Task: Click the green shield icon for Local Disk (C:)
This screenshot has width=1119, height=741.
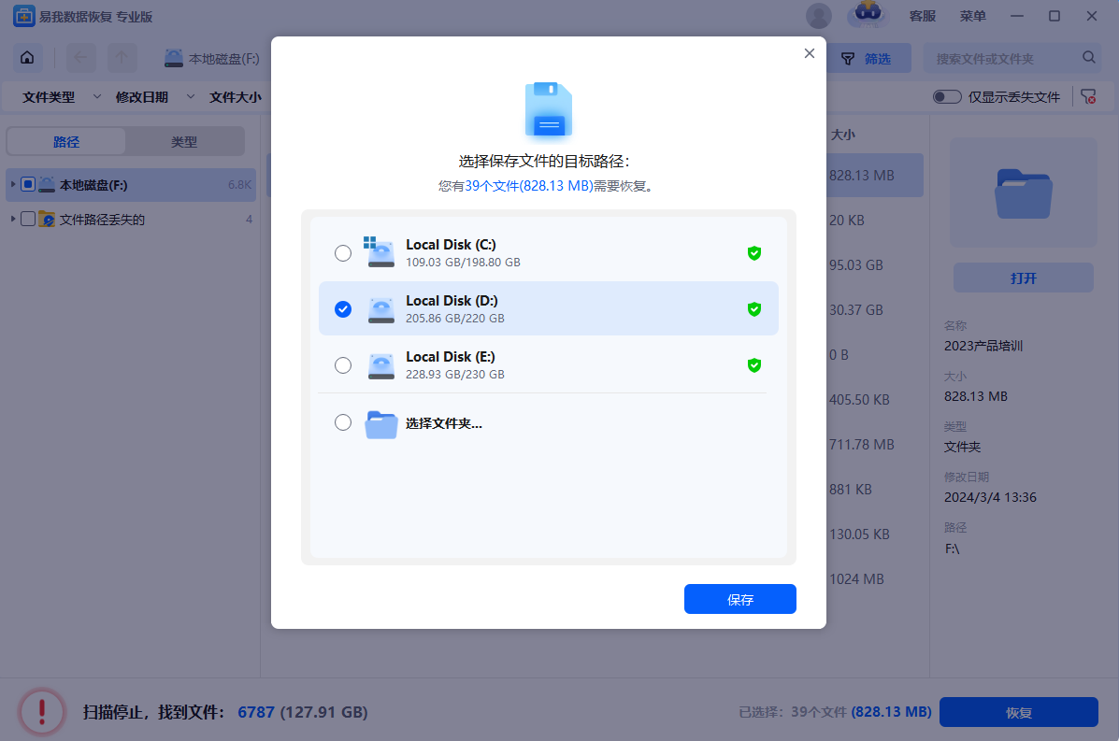Action: click(x=753, y=253)
